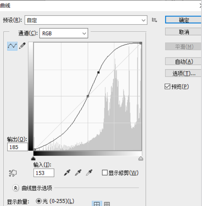Screen dimensions: 202x206
Task: Activate the on-image adjustment hand tool
Action: point(13,173)
